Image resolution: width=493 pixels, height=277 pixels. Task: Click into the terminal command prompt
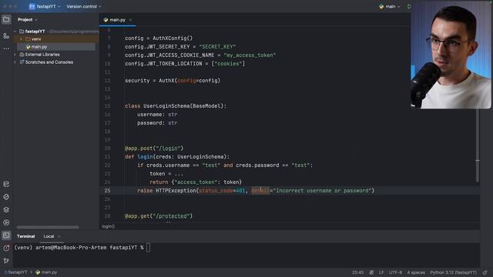click(148, 248)
